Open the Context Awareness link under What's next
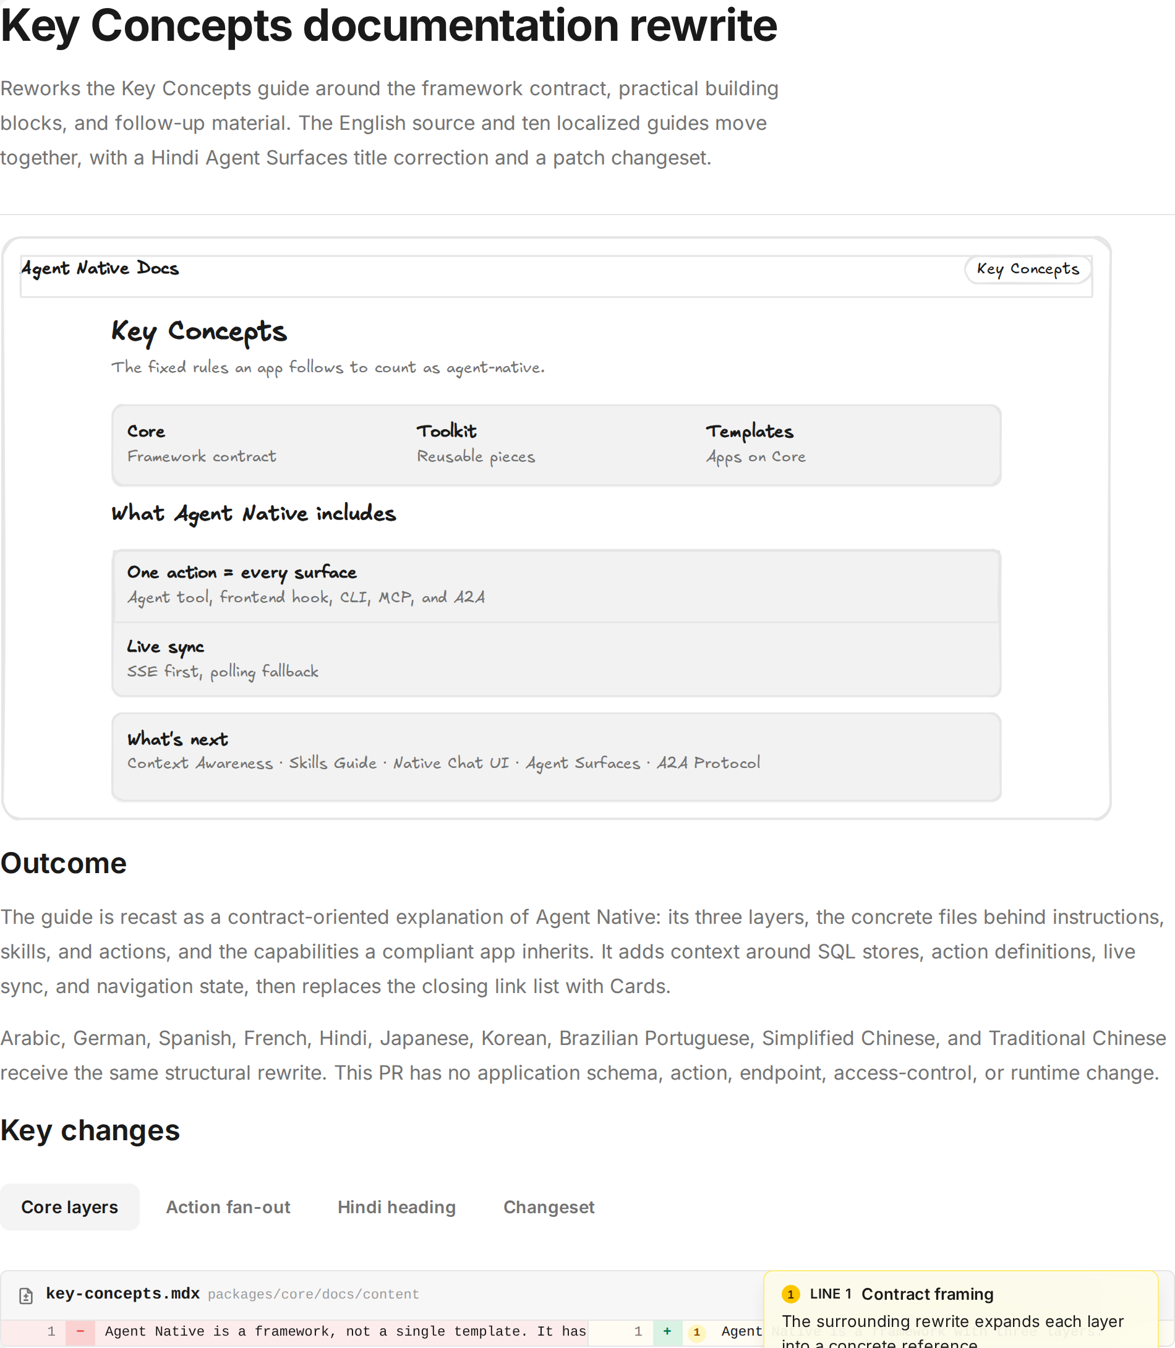Image resolution: width=1175 pixels, height=1348 pixels. point(200,763)
